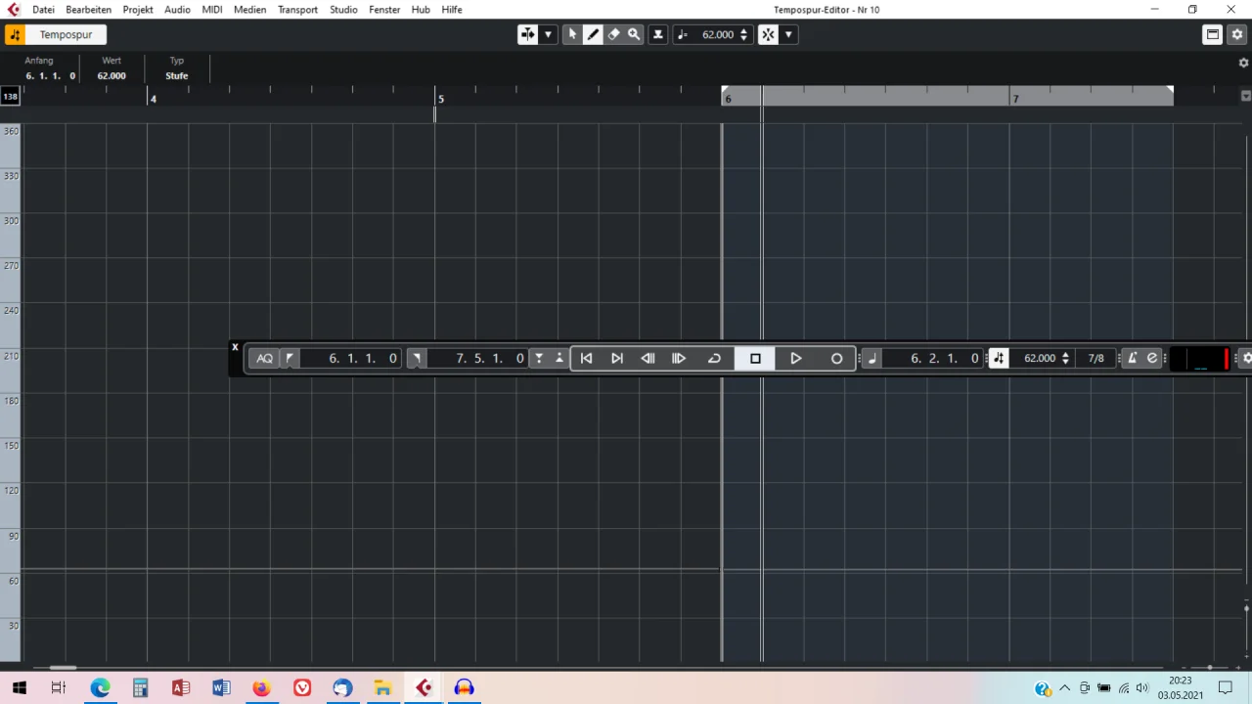Go to previous marker transport button
The height and width of the screenshot is (704, 1252).
(586, 358)
